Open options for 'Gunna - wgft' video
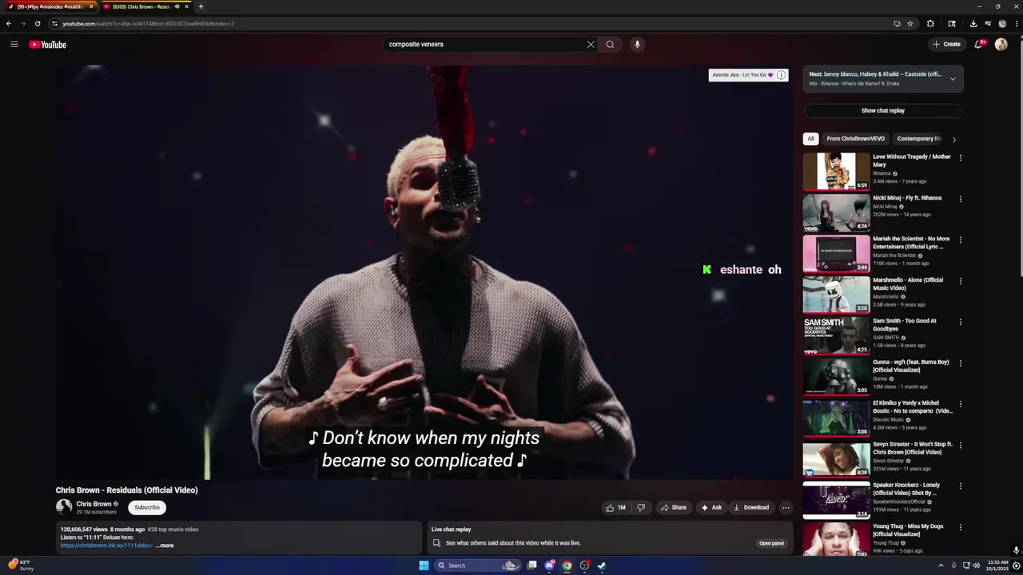 coord(961,363)
